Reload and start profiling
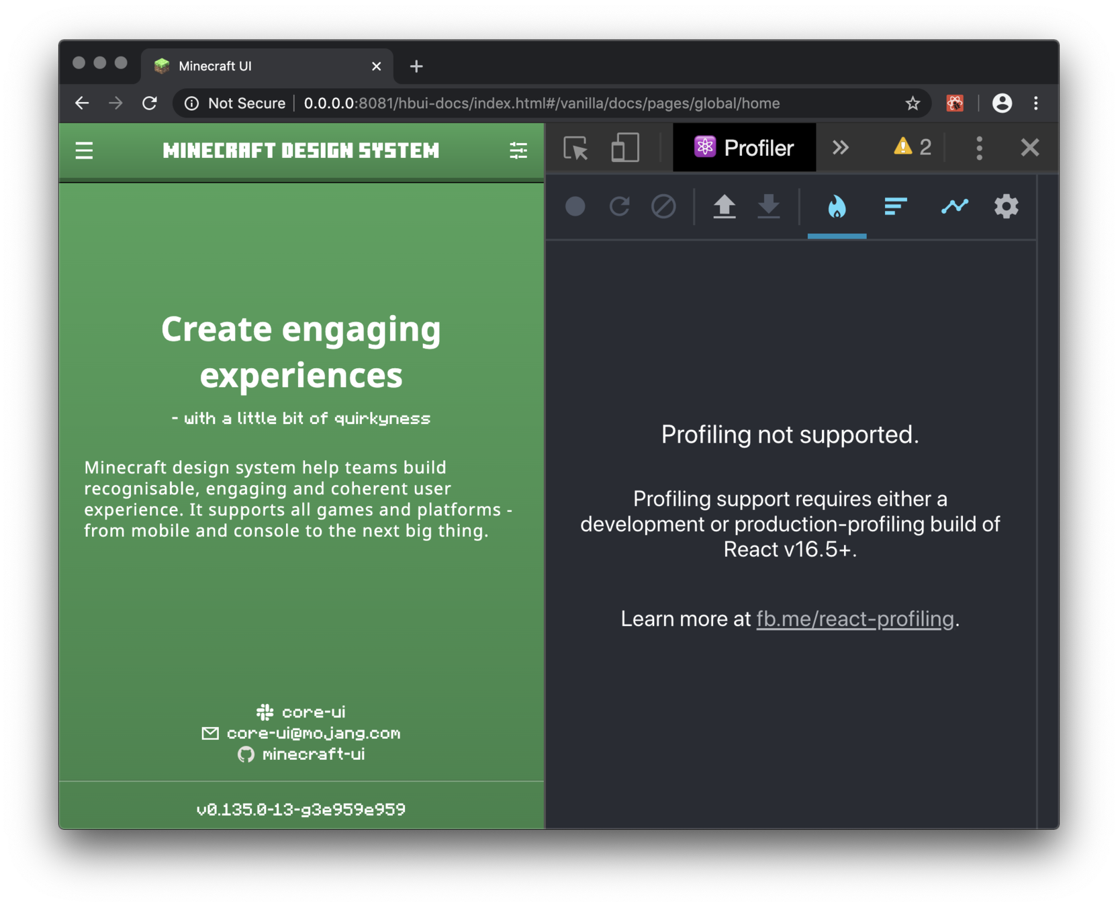The height and width of the screenshot is (907, 1118). coord(620,206)
